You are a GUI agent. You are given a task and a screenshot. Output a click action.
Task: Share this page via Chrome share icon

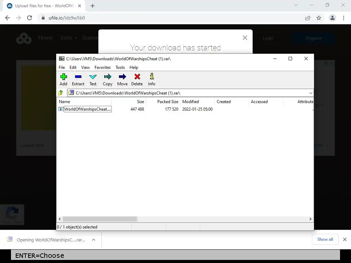point(308,18)
